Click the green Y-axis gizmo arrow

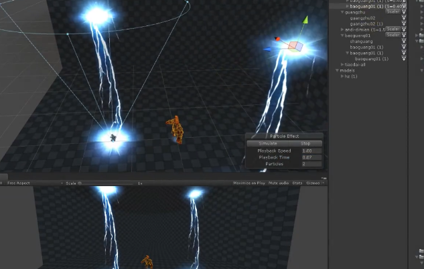pos(305,19)
